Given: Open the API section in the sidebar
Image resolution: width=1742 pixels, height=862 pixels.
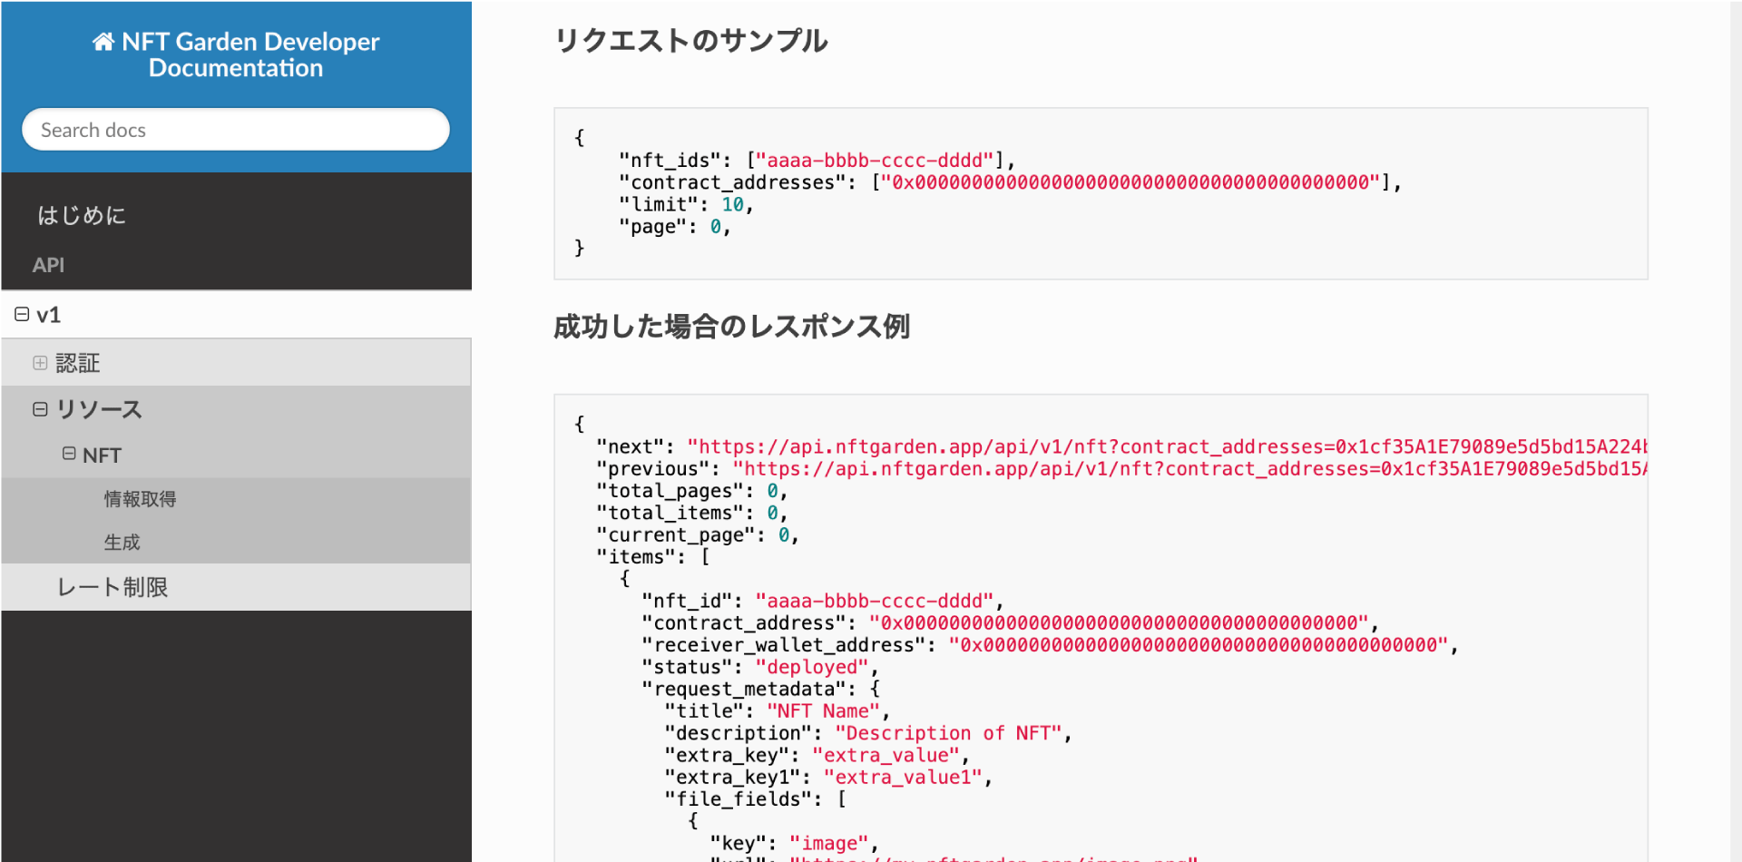Looking at the screenshot, I should pos(48,264).
